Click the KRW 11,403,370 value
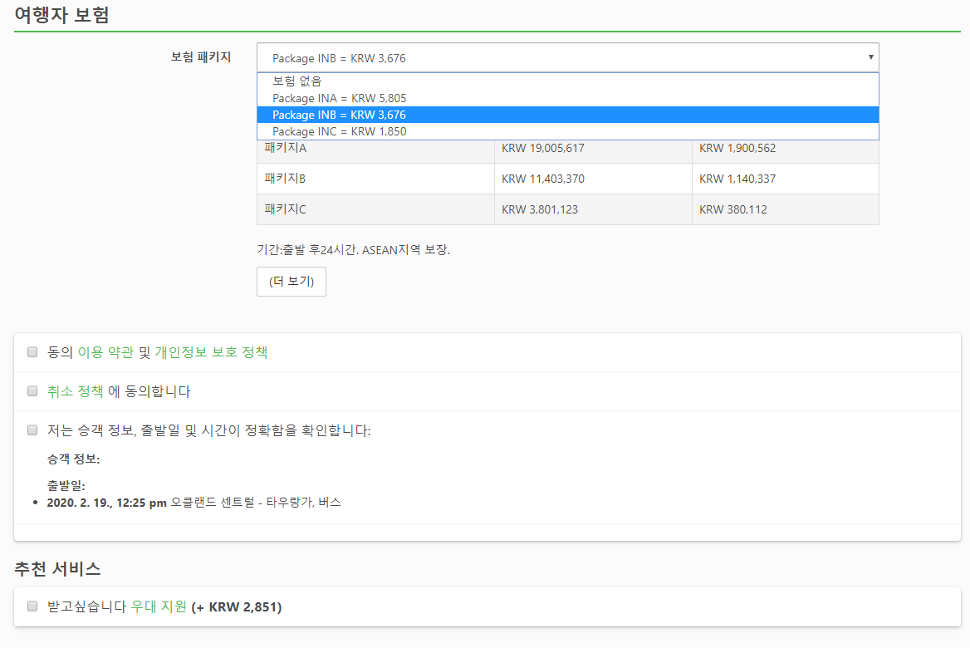Viewport: 970px width, 648px height. (542, 179)
